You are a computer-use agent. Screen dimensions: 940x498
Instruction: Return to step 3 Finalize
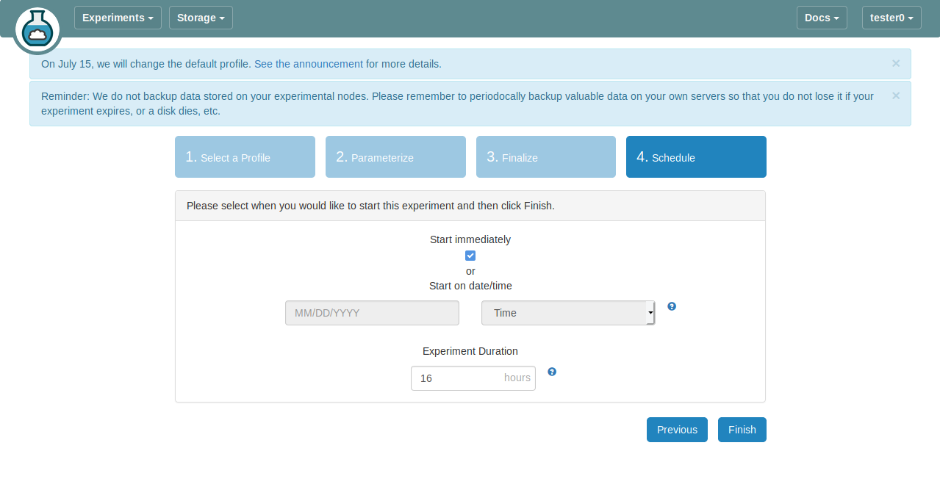pyautogui.click(x=545, y=157)
